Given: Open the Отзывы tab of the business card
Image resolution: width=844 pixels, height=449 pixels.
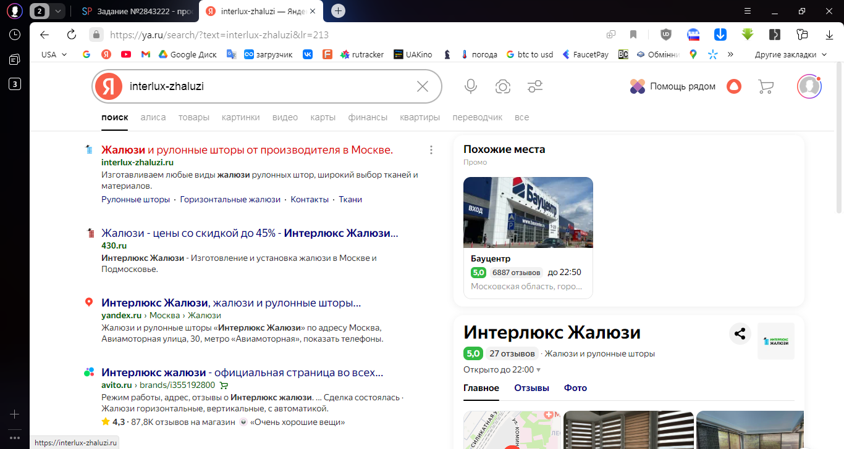Looking at the screenshot, I should pos(531,388).
